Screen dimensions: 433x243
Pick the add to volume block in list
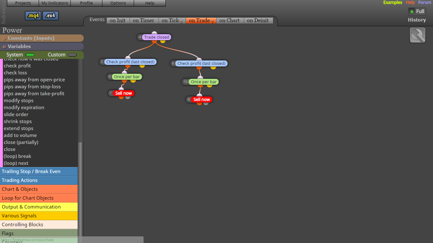(20, 135)
